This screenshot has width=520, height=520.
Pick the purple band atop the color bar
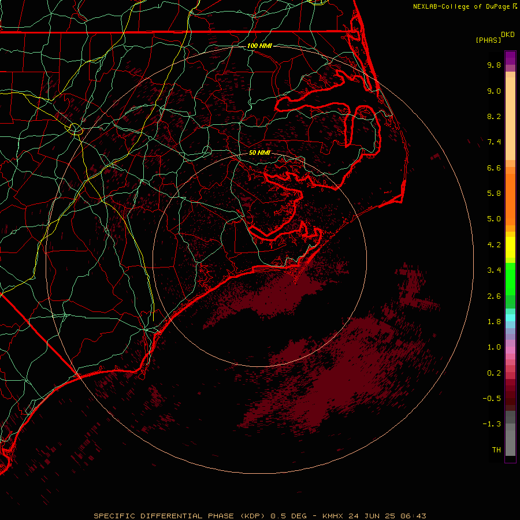coord(510,58)
